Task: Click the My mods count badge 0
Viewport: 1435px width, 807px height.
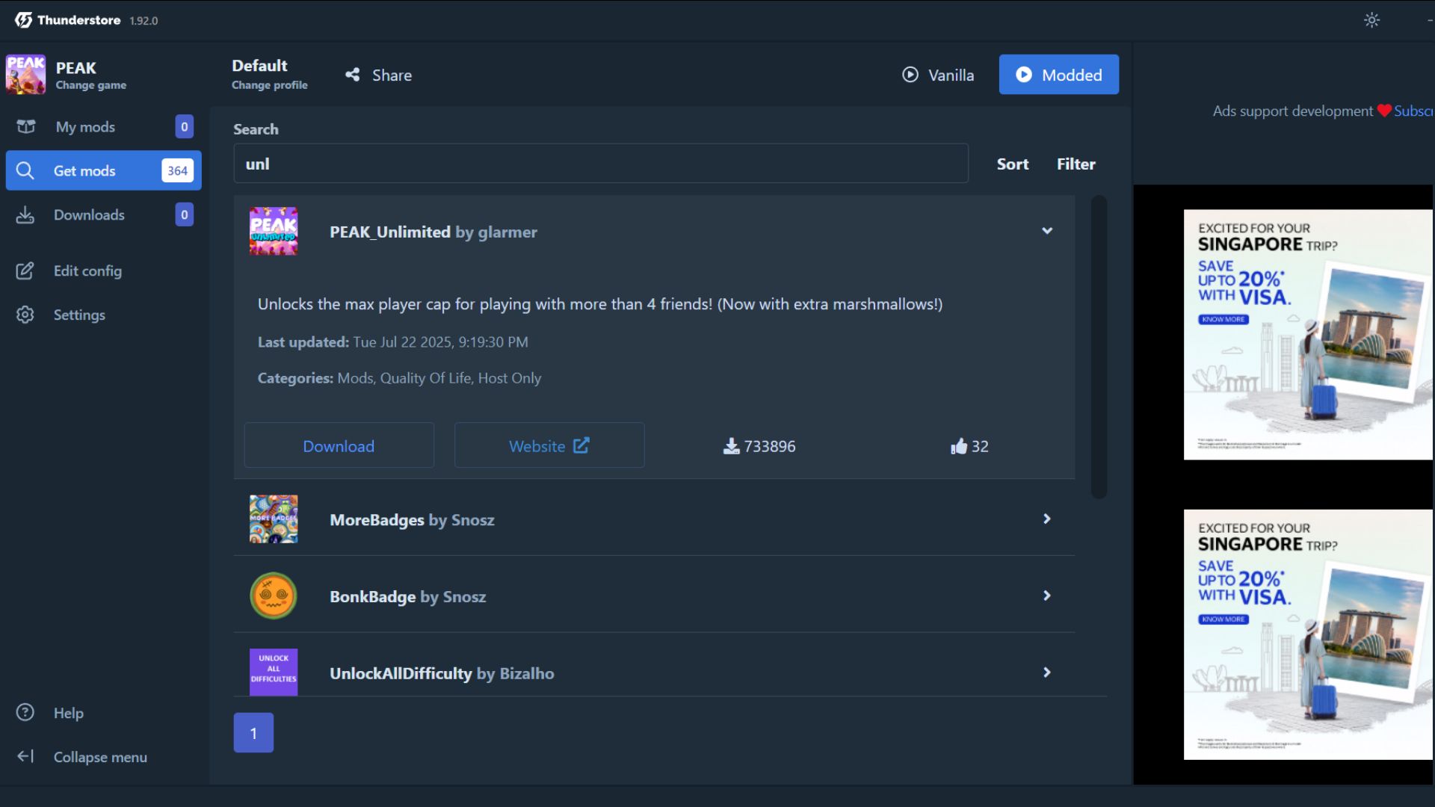Action: [185, 126]
